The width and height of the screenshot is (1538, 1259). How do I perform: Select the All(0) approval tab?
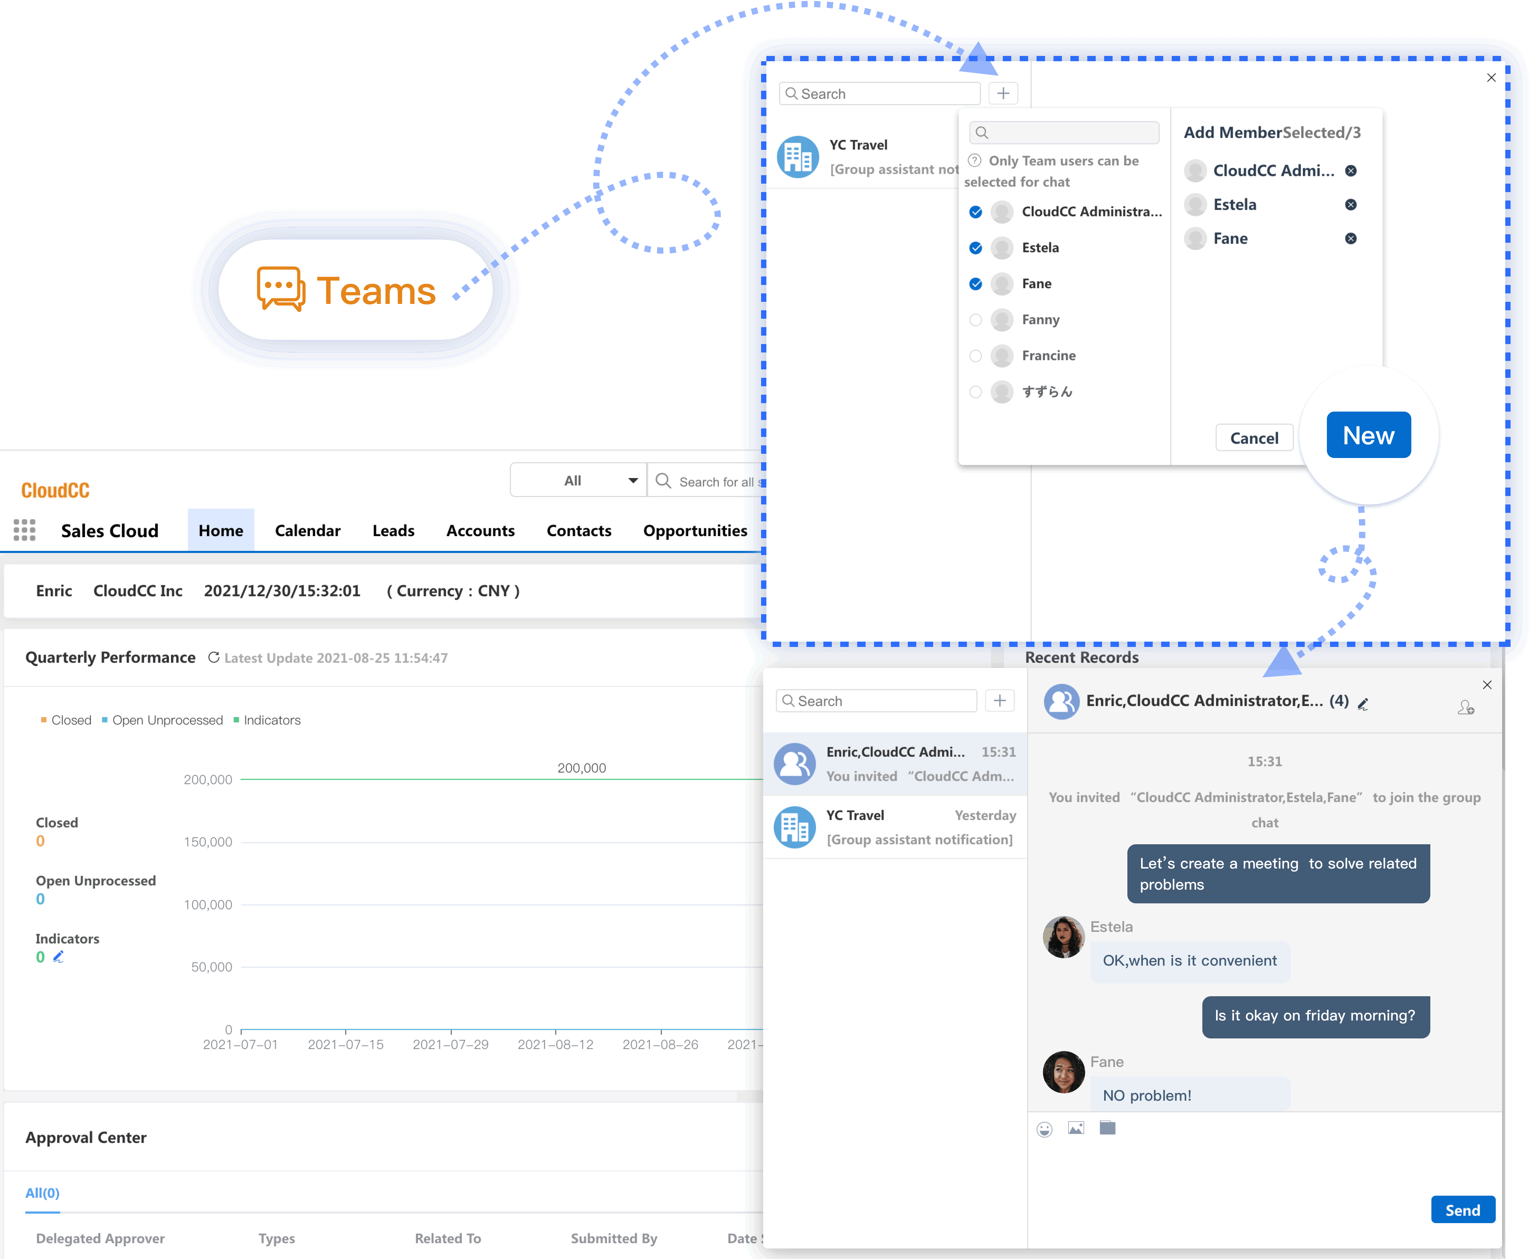coord(42,1193)
